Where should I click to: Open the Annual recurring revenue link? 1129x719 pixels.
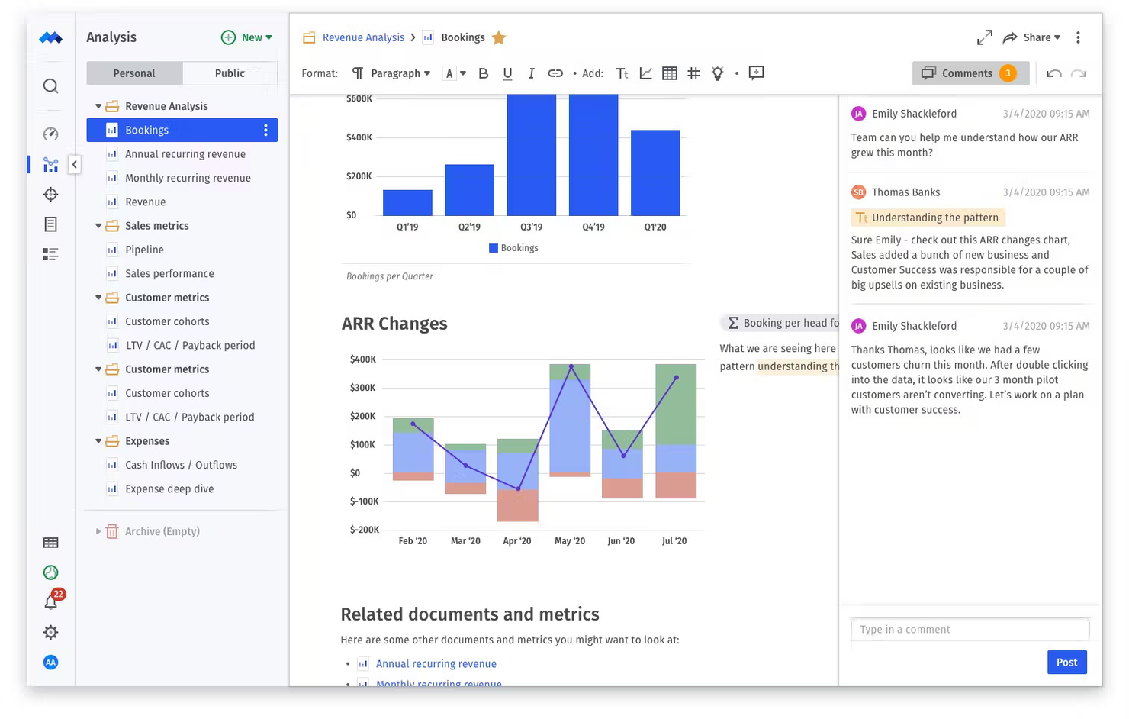(436, 663)
